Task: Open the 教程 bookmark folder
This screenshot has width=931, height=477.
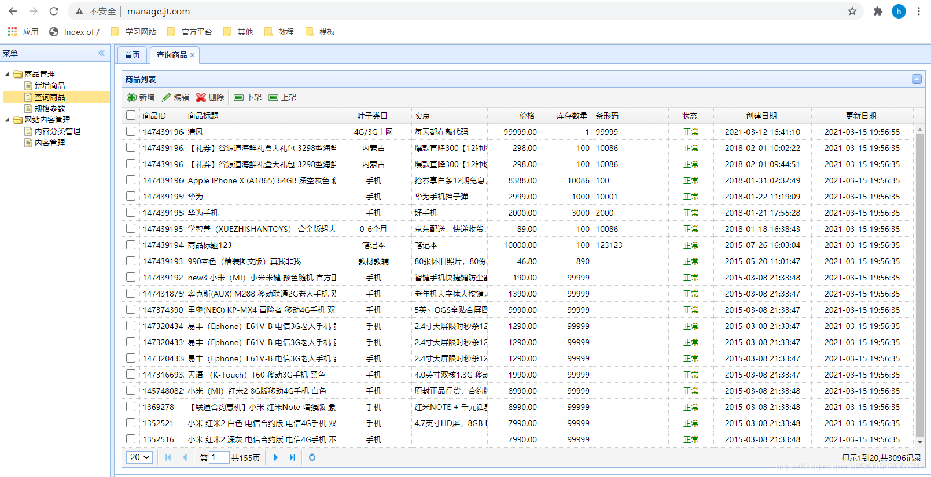Action: tap(279, 32)
